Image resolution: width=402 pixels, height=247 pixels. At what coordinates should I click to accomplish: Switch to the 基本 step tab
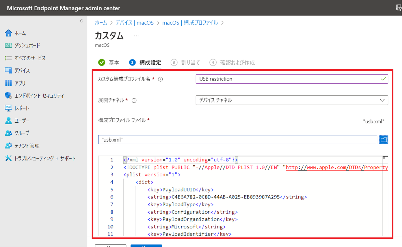(x=109, y=63)
